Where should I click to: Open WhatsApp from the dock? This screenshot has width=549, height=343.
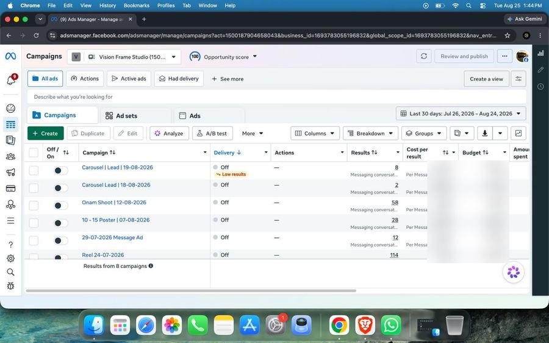pos(391,325)
